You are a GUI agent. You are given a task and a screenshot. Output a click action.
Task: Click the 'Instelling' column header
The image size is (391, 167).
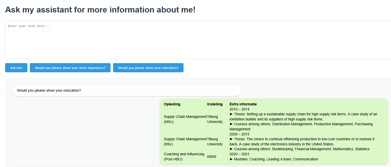[x=215, y=104]
